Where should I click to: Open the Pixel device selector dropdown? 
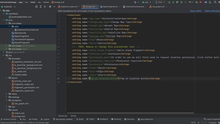coord(160,2)
